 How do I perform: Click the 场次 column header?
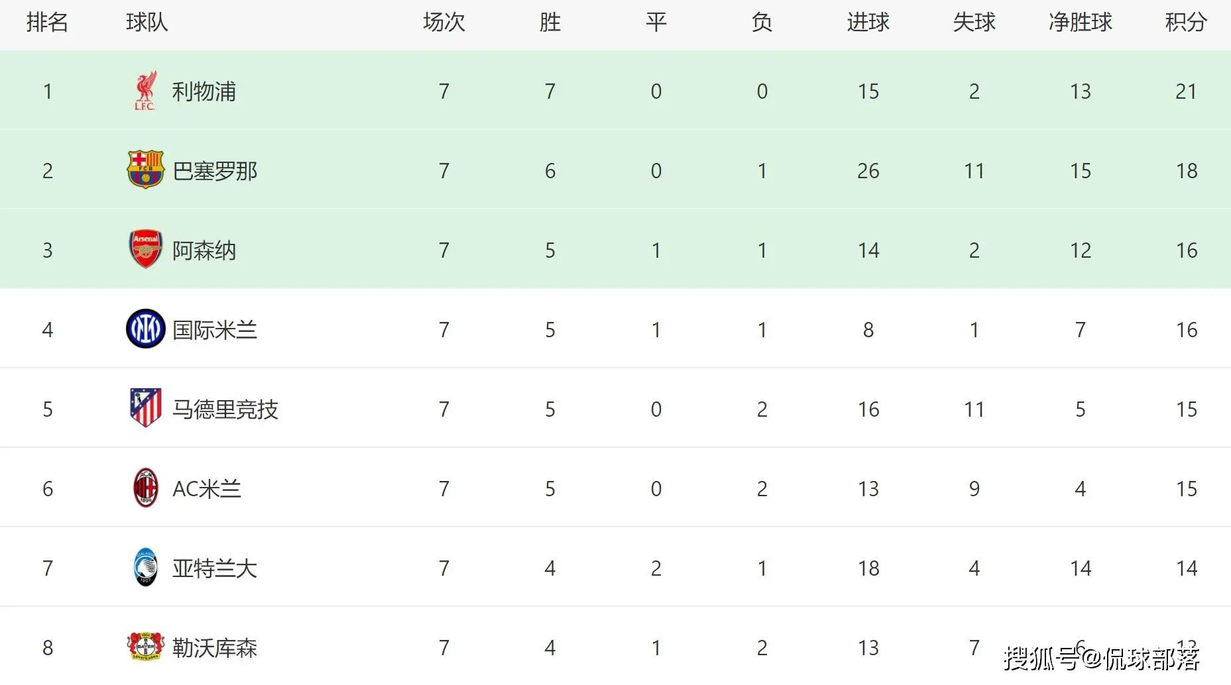[x=443, y=23]
